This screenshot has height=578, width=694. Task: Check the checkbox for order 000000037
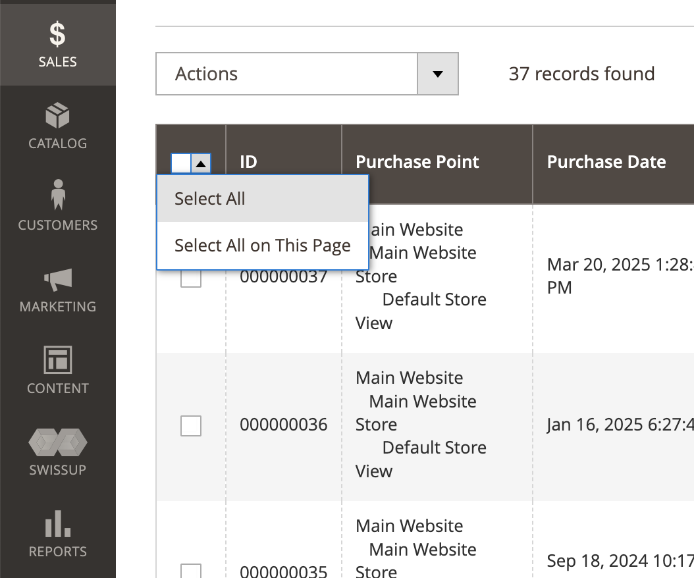coord(191,278)
